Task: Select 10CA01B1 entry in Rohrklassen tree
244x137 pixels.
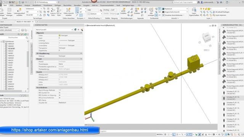Action: tap(11, 48)
